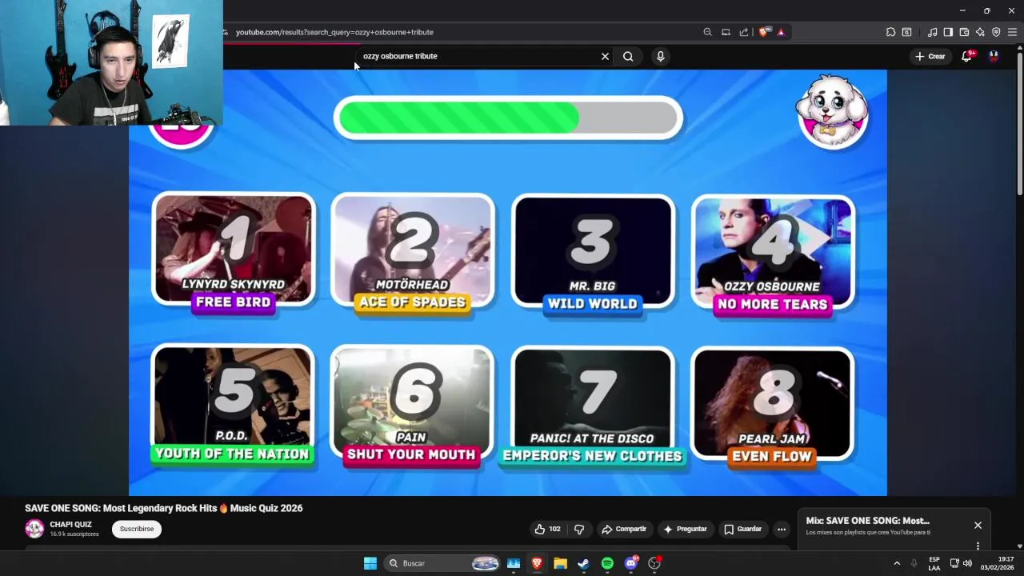The image size is (1024, 576).
Task: Open more actions three-dot menu under video
Action: pyautogui.click(x=782, y=529)
